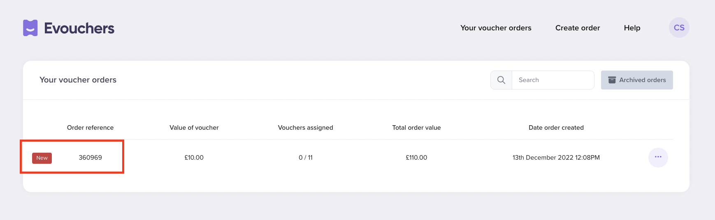715x220 pixels.
Task: Click the Date order created column header
Action: coord(556,128)
